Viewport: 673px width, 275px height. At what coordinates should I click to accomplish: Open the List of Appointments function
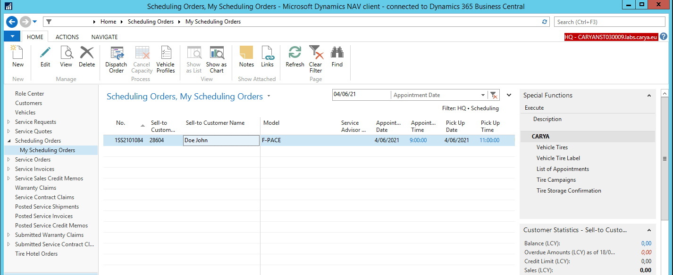[563, 169]
